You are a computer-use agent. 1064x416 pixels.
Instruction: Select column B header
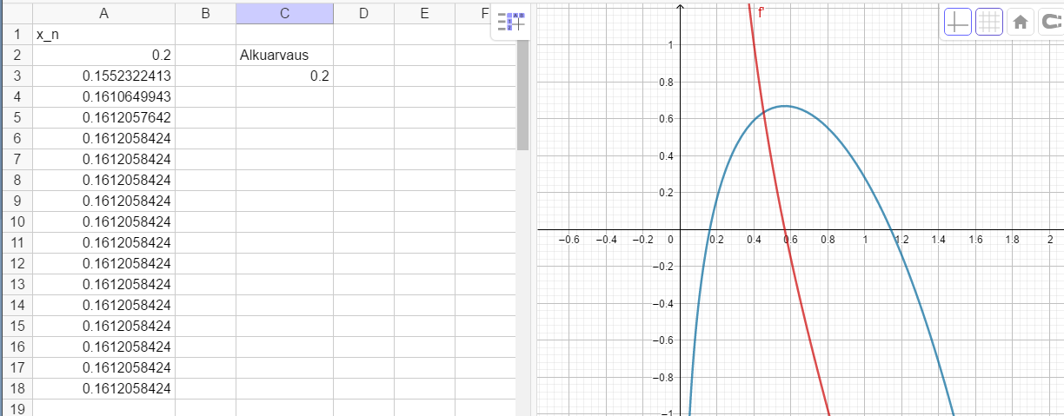[205, 13]
